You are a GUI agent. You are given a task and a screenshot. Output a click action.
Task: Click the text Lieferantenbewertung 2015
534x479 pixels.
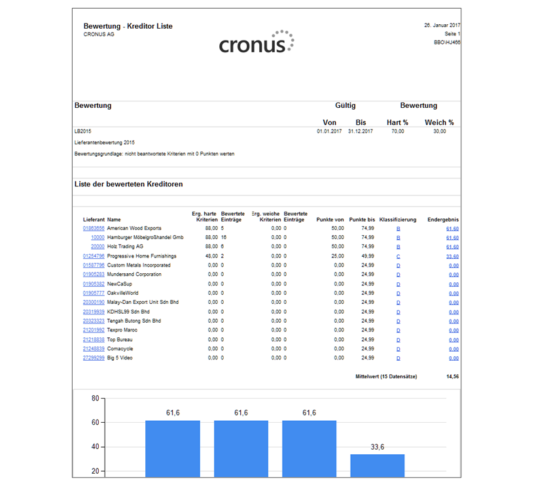click(105, 142)
